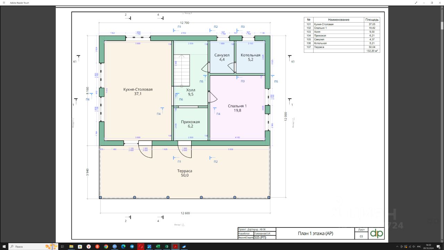Click the Кухня-Столовая room label on the plan

click(138, 90)
